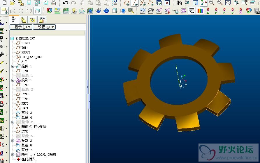Open the Find tool with the binoculars icon
This screenshot has height=163, width=260.
[179, 3]
